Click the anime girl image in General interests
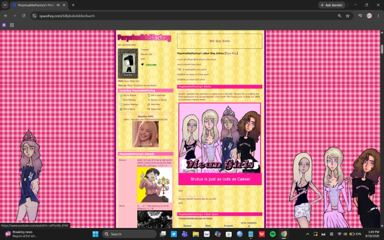 154,185
